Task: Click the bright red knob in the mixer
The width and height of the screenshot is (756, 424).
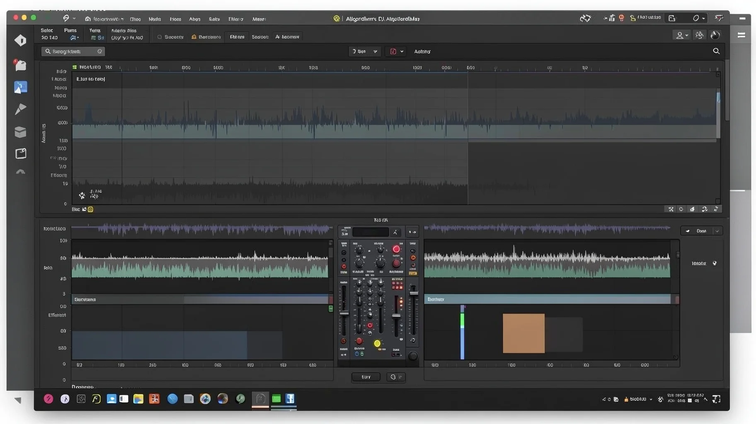Action: click(396, 249)
